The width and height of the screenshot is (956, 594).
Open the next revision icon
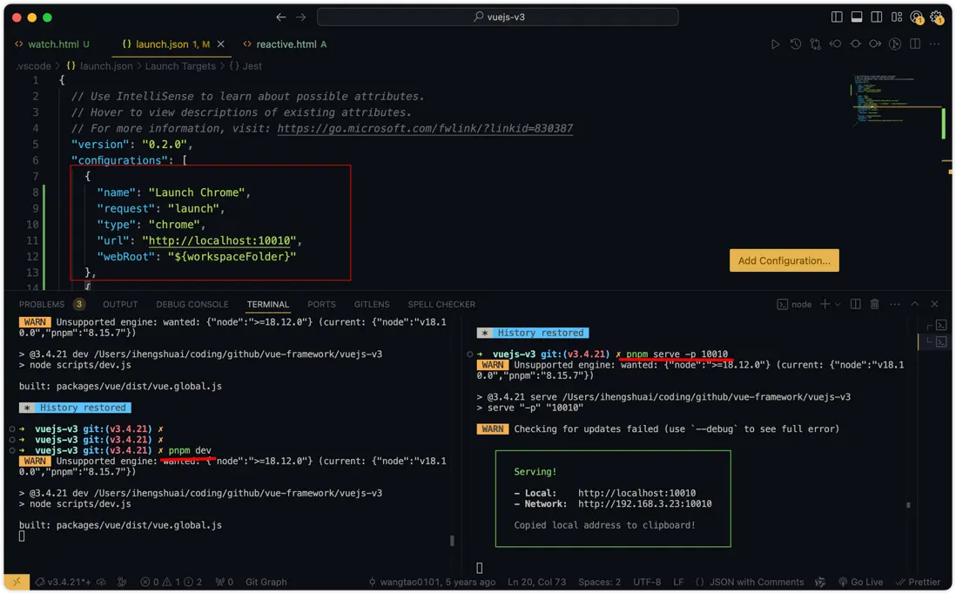click(875, 44)
